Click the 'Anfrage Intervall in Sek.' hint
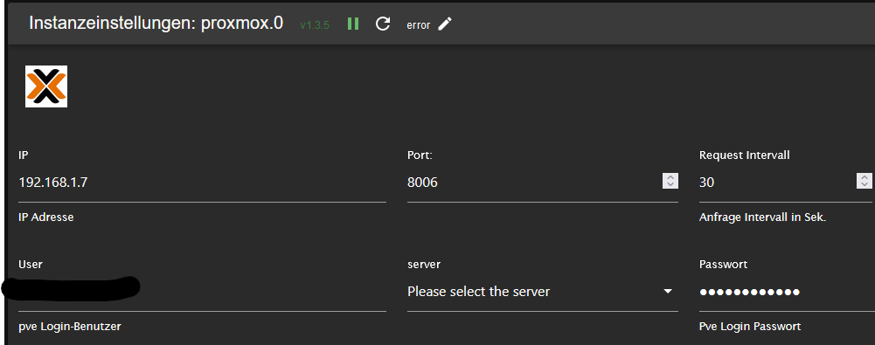This screenshot has height=345, width=875. pyautogui.click(x=762, y=217)
